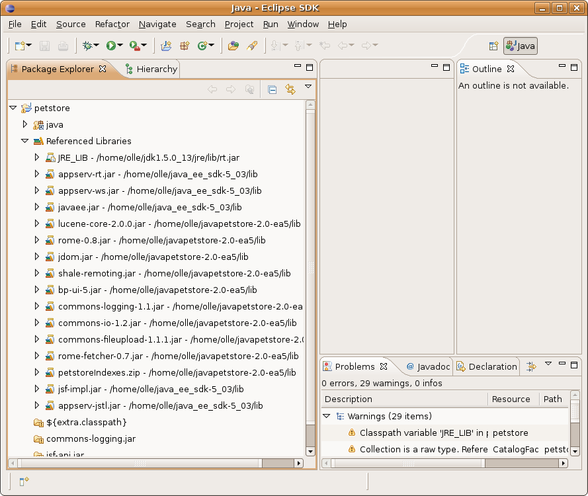This screenshot has width=588, height=496.
Task: Click the Open Type folder icon
Action: tap(233, 46)
